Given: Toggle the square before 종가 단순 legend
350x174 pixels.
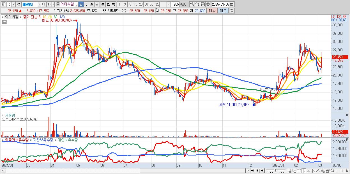Looking at the screenshot, I should (21, 17).
